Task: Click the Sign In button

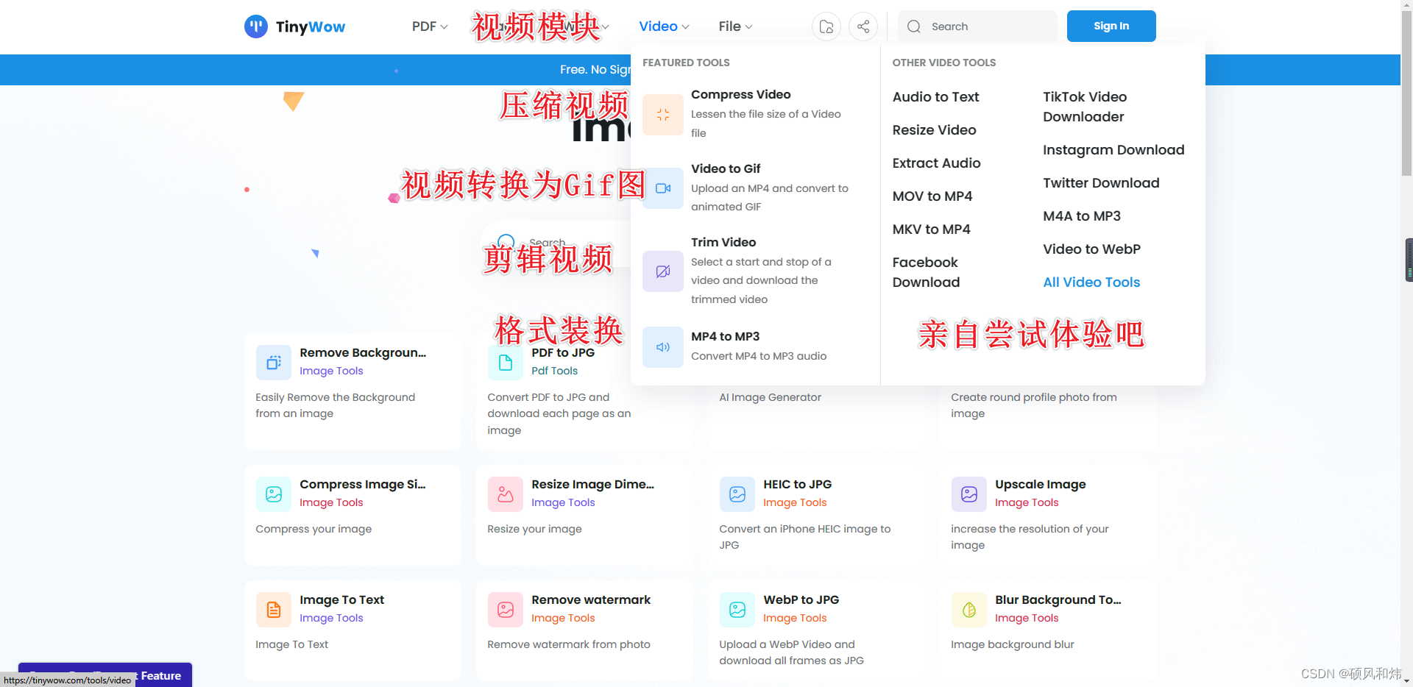Action: coord(1111,26)
